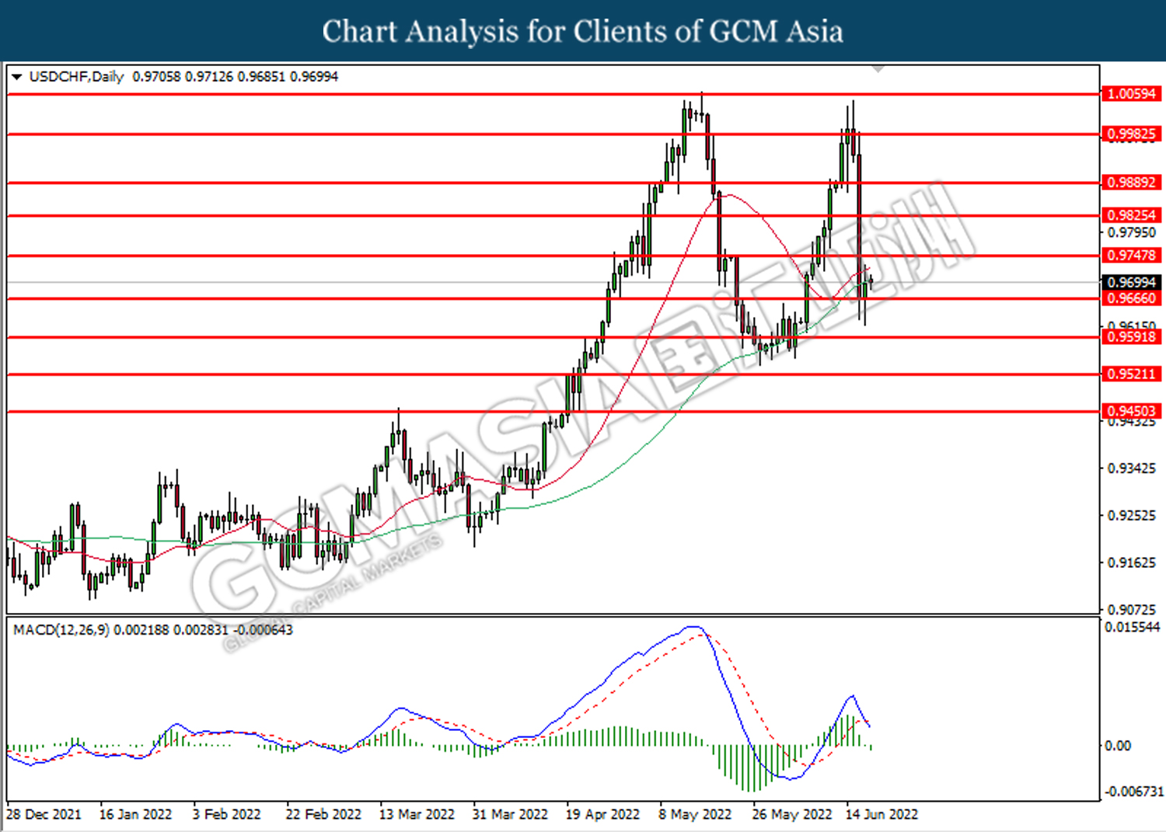This screenshot has width=1166, height=832.
Task: Click the 19 Apr 2022 date label
Action: [602, 814]
